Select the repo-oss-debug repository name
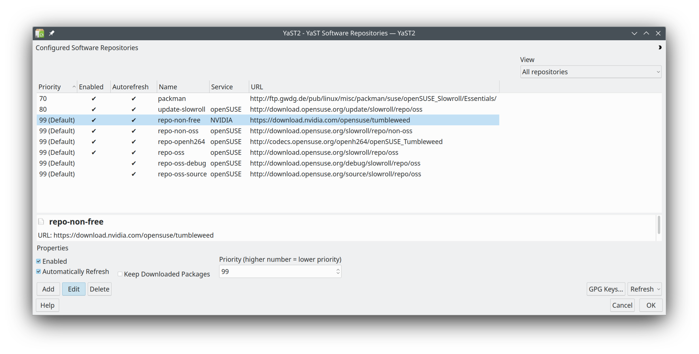699x354 pixels. pyautogui.click(x=182, y=163)
